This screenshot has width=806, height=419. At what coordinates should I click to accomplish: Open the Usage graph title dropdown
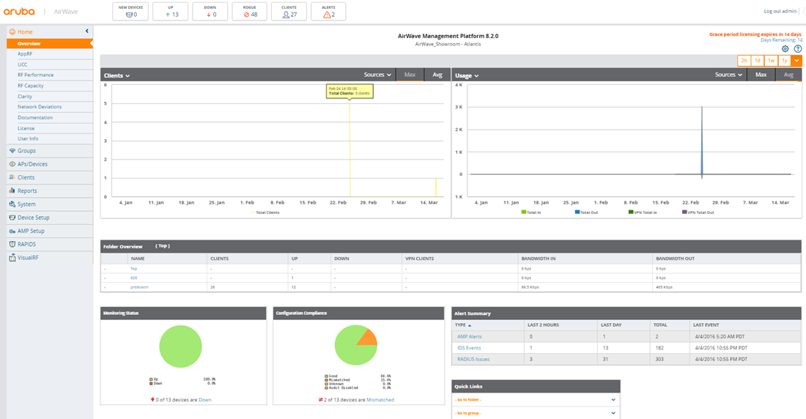tap(467, 75)
